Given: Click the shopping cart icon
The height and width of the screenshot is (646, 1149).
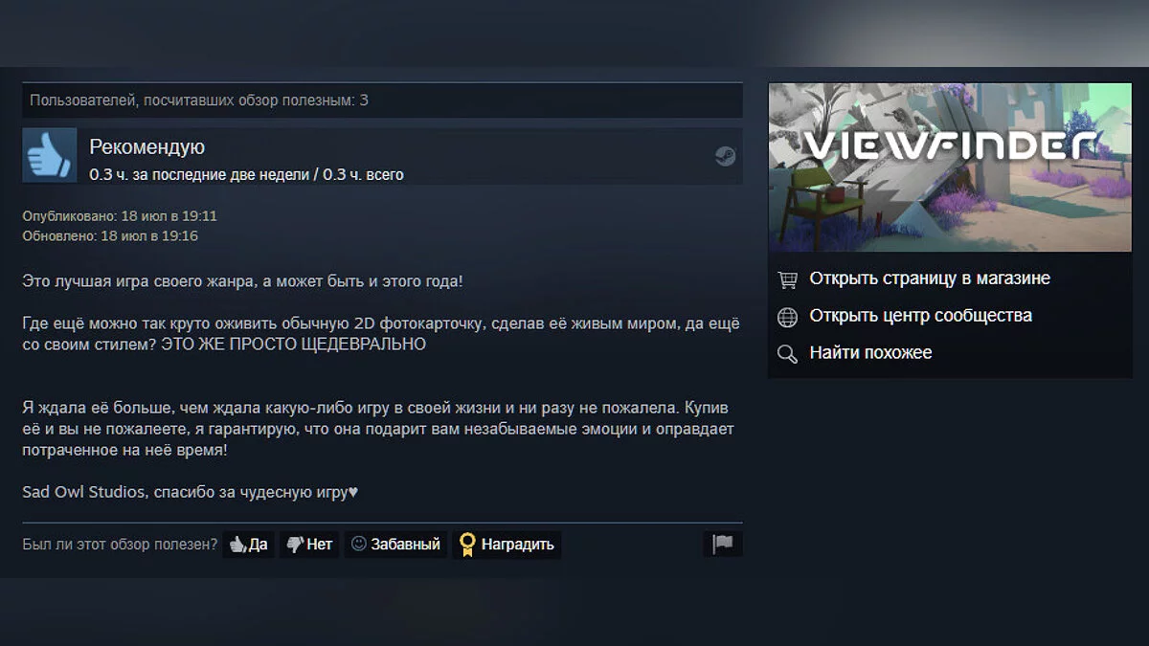Looking at the screenshot, I should (788, 279).
